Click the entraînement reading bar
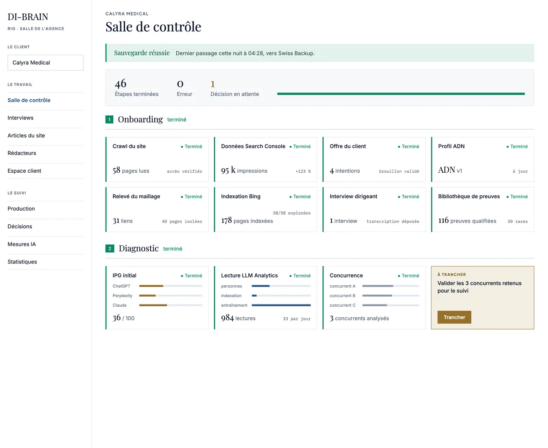The width and height of the screenshot is (548, 448). point(281,305)
